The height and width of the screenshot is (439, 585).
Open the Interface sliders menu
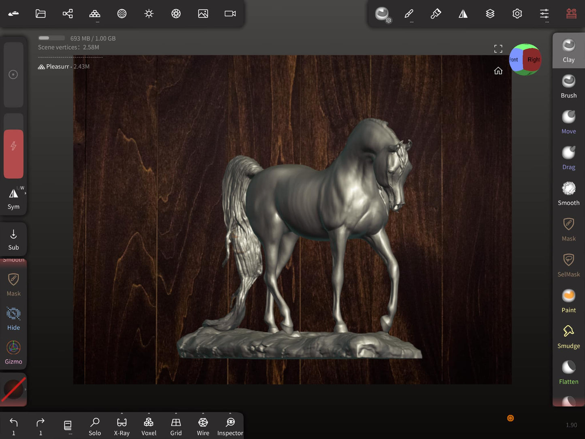click(x=545, y=14)
